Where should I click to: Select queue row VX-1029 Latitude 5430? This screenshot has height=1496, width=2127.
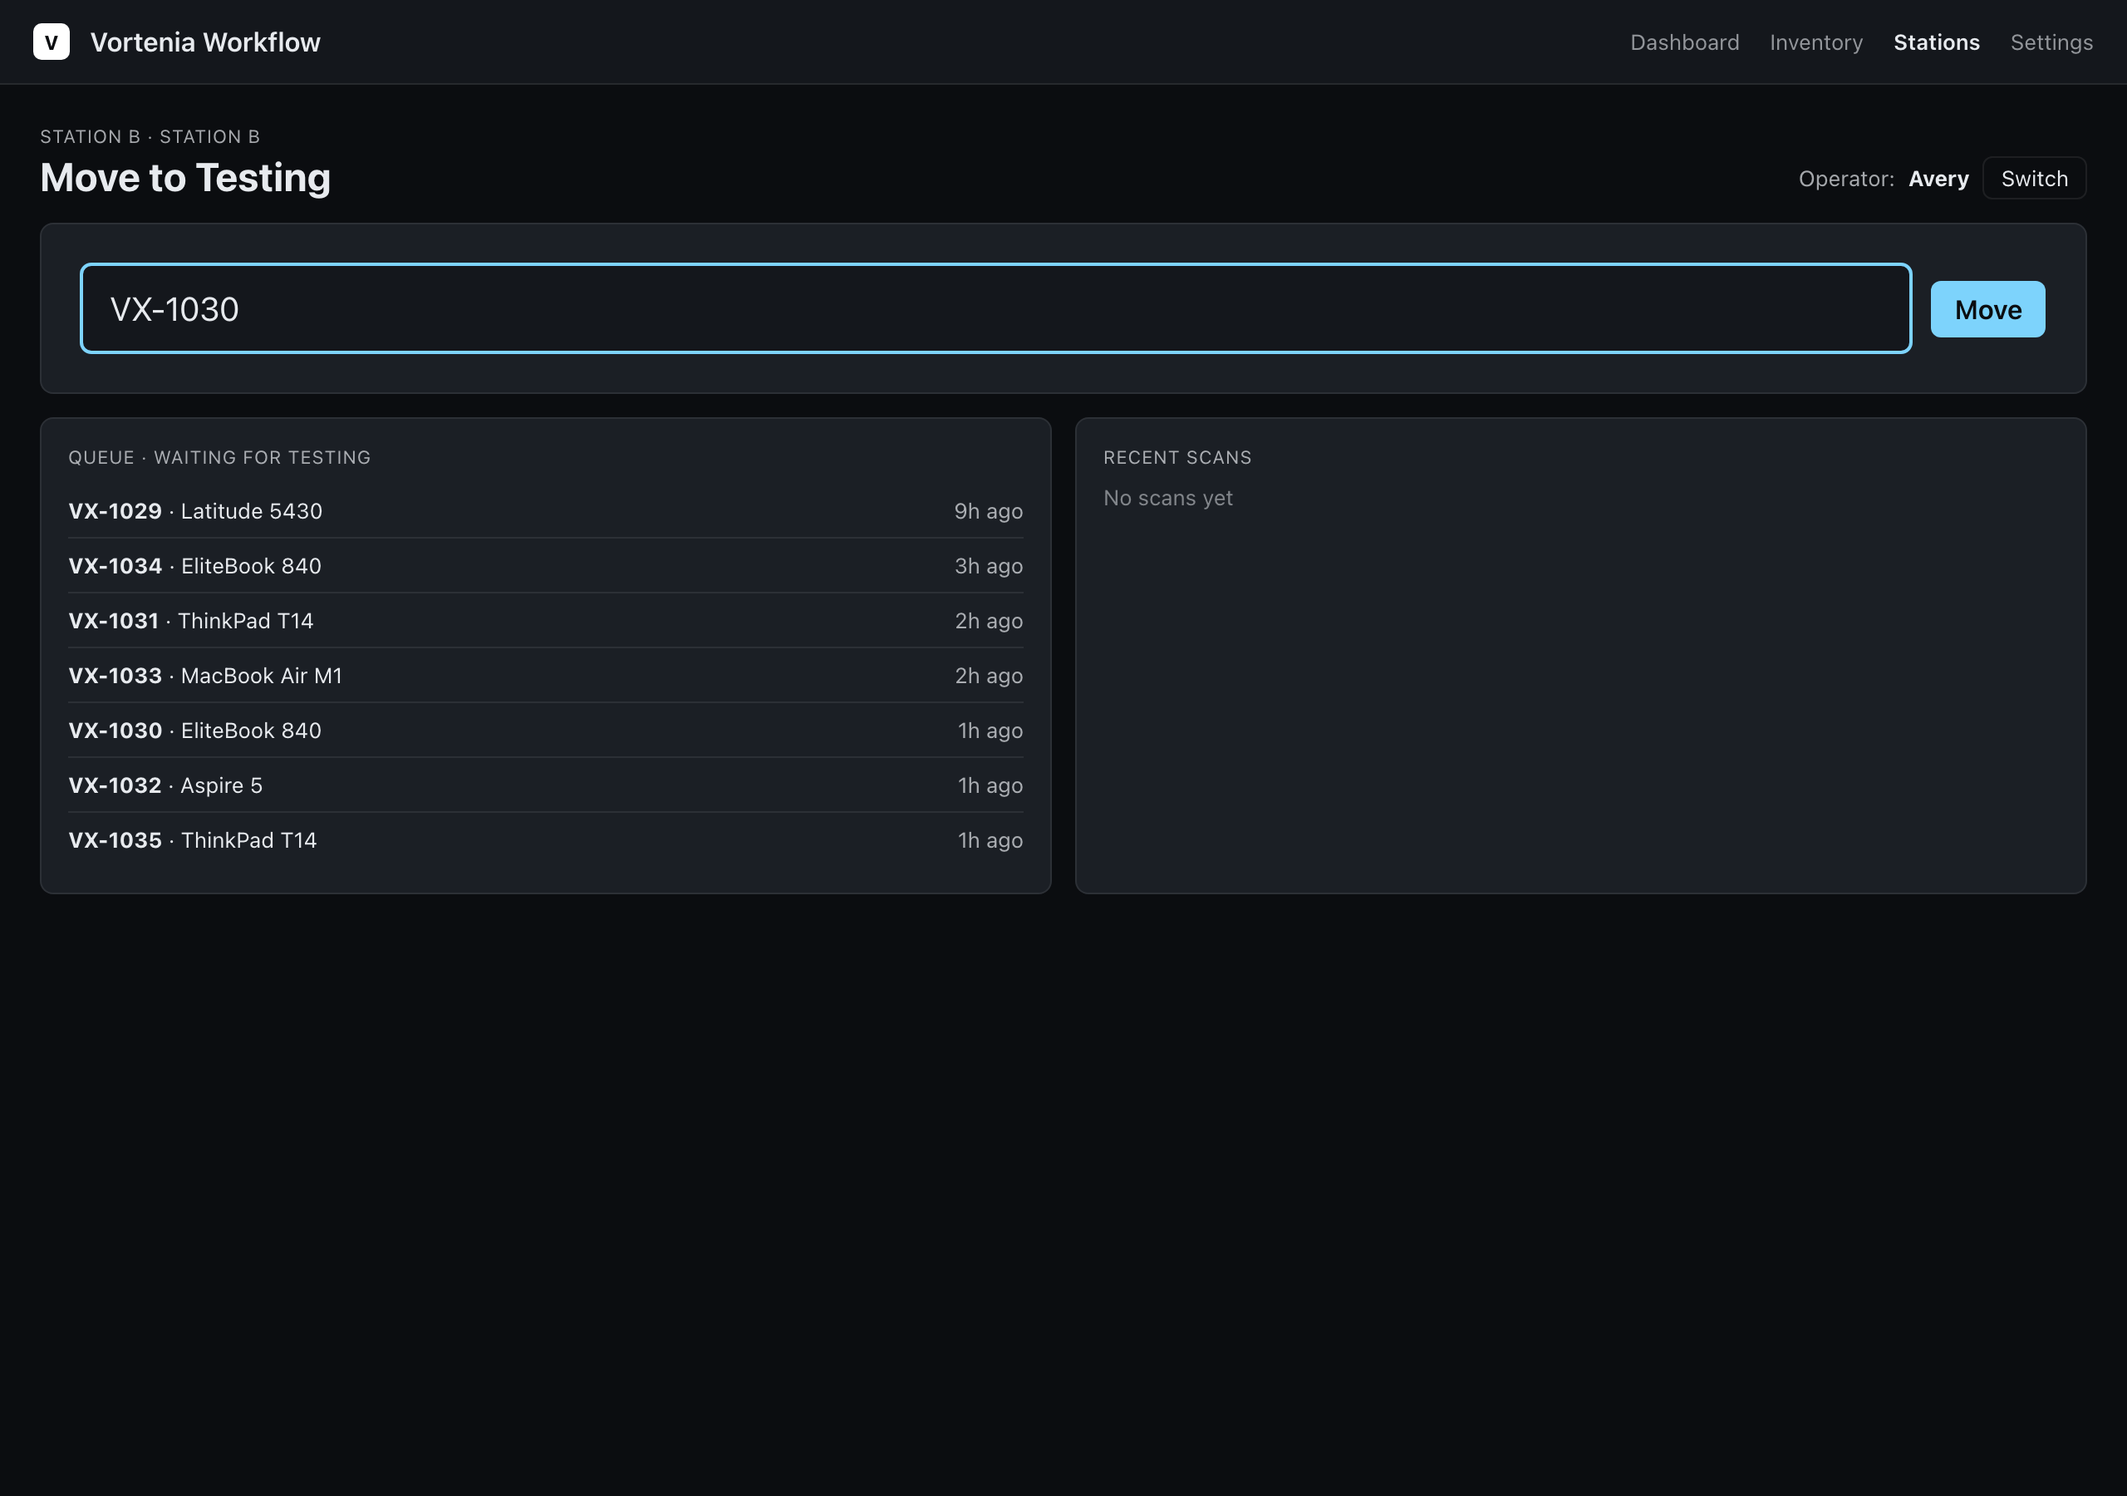tap(546, 510)
